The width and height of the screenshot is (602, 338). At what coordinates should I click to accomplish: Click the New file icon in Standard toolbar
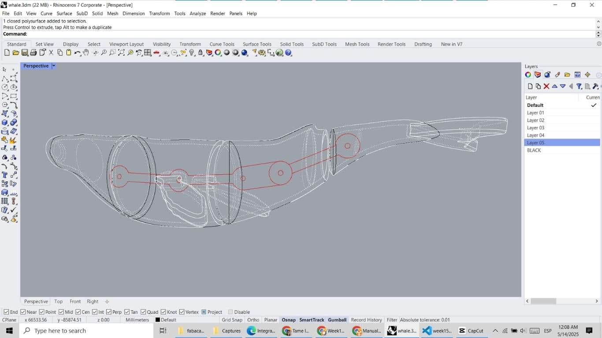click(7, 53)
